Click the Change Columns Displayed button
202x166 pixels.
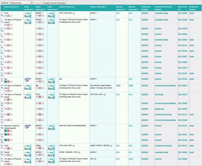(x=54, y=3)
